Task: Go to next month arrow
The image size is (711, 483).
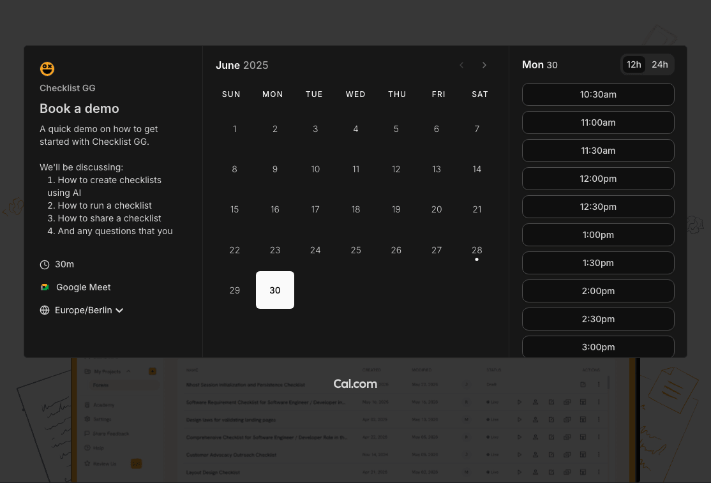Action: (x=484, y=65)
